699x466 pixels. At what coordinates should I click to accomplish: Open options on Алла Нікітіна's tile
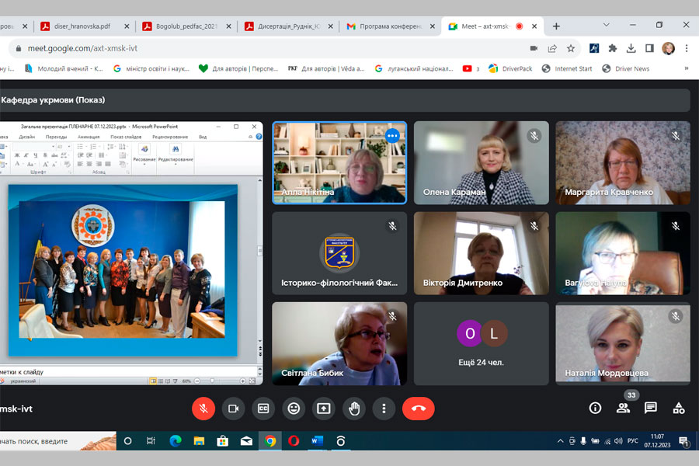pos(392,135)
